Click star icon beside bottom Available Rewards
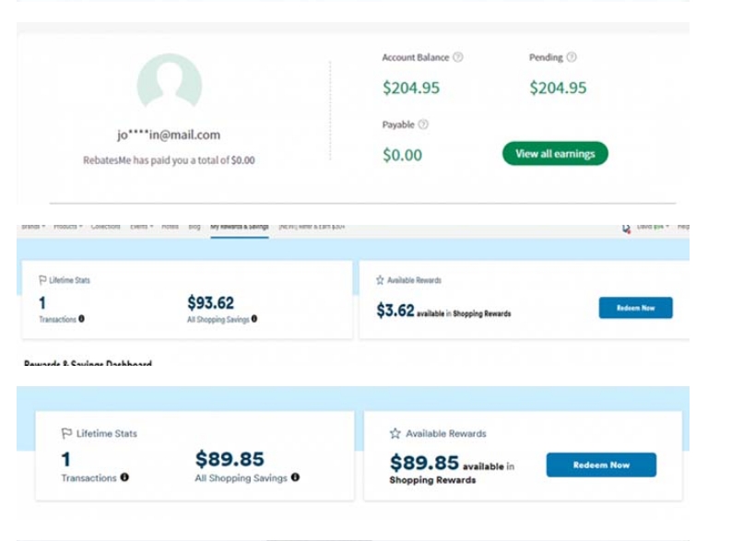The width and height of the screenshot is (743, 541). pos(395,433)
